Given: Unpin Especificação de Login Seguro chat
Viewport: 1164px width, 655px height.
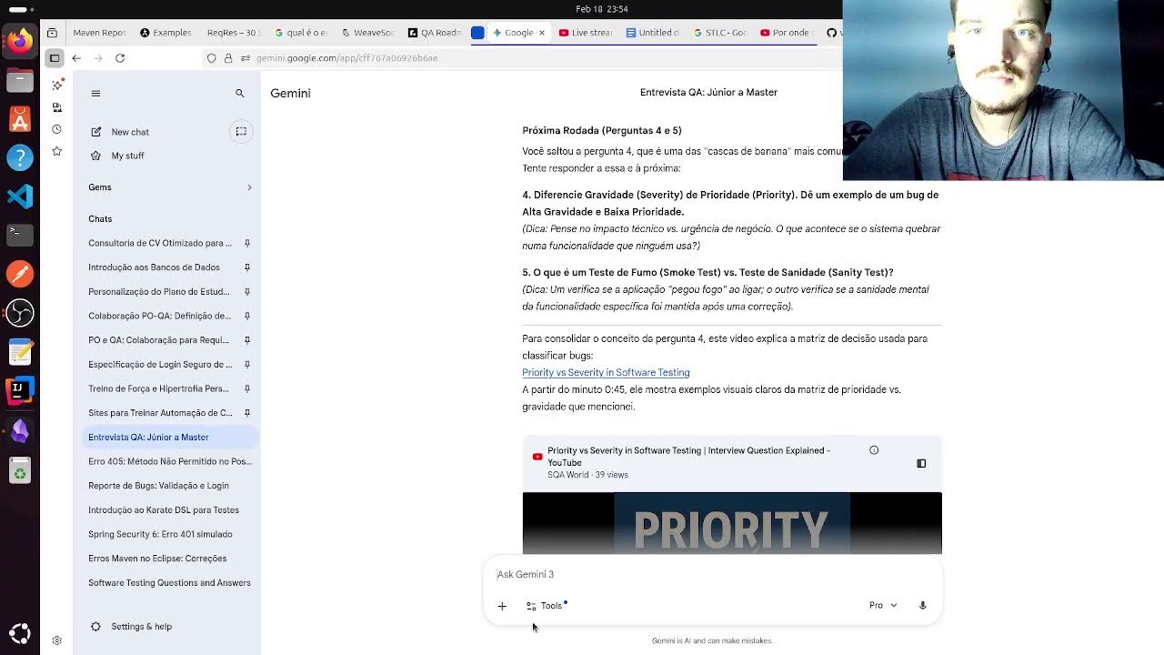Looking at the screenshot, I should [247, 364].
